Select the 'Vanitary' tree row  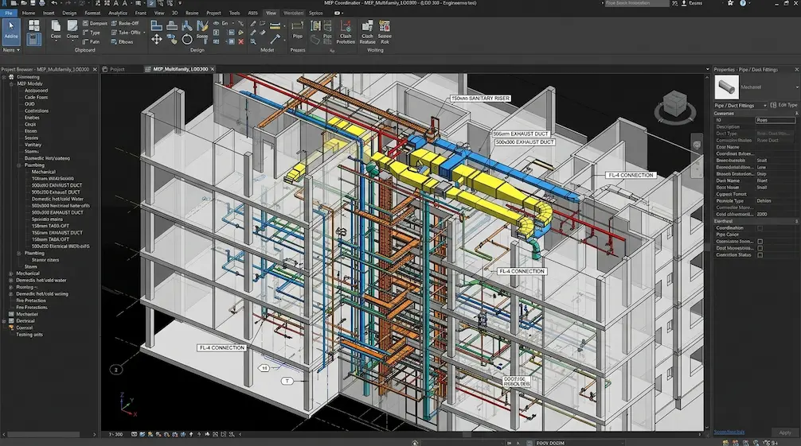click(x=33, y=145)
